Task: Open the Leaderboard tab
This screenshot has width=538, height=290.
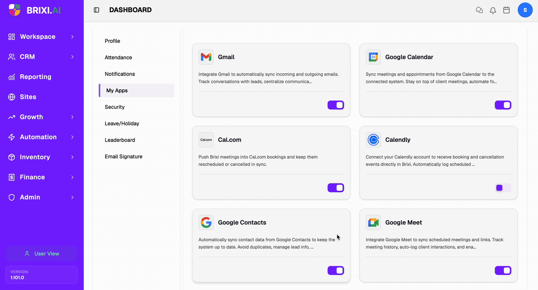Action: pos(137,140)
